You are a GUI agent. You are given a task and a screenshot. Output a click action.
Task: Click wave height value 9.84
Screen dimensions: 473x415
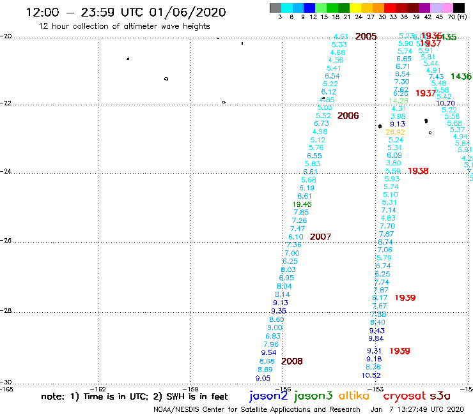[x=376, y=339]
